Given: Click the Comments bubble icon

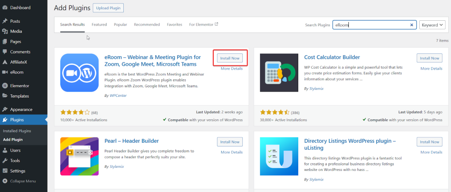Looking at the screenshot, I should point(4,52).
